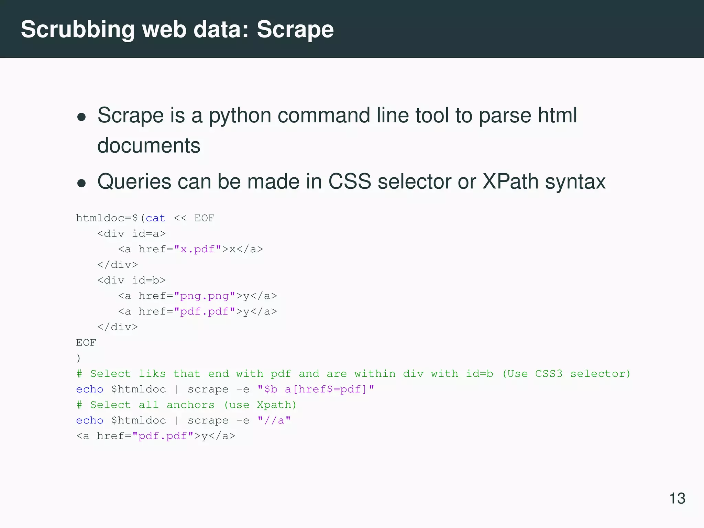Select the line with href="png.png"
The image size is (704, 528).
click(x=197, y=296)
